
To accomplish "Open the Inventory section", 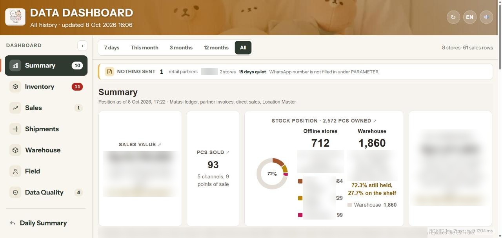I will tap(46, 87).
